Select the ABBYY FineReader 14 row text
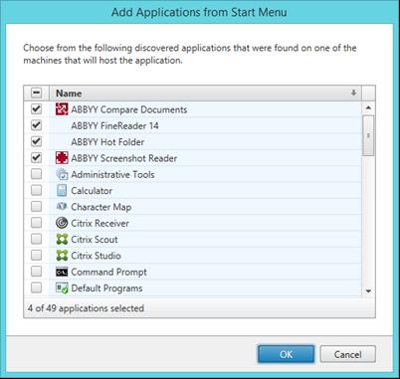Image resolution: width=400 pixels, height=379 pixels. point(114,126)
